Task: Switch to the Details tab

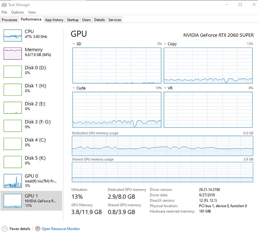Action: coord(99,20)
